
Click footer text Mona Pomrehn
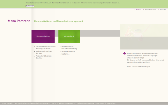pos(8,103)
